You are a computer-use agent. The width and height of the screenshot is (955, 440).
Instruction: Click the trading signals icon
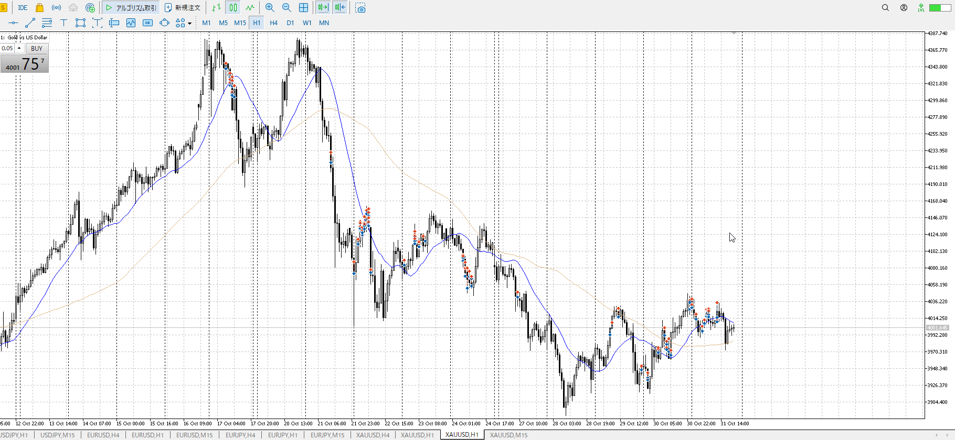[x=56, y=8]
